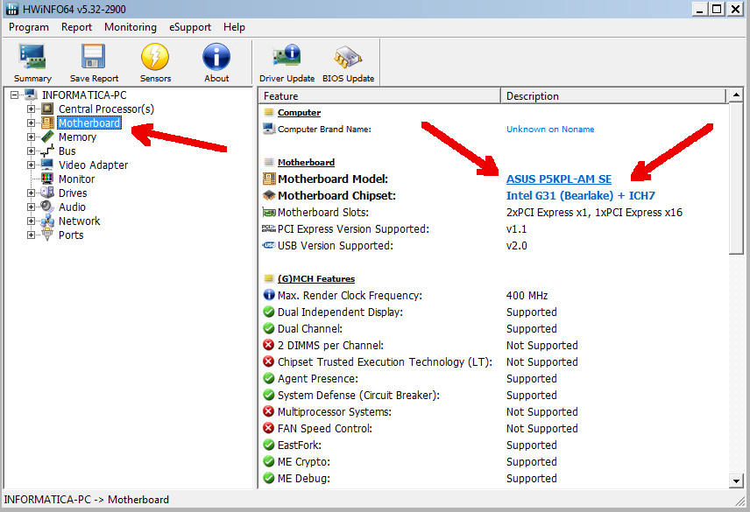
Task: Click the Motherboard Slots row icon
Action: (269, 212)
